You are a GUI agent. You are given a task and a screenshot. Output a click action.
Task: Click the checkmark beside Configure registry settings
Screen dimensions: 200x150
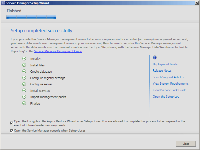point(24,78)
